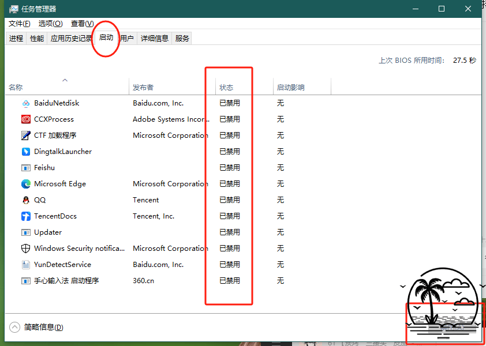Select the CTF 加载程序 entry
486x346 pixels.
point(242,136)
